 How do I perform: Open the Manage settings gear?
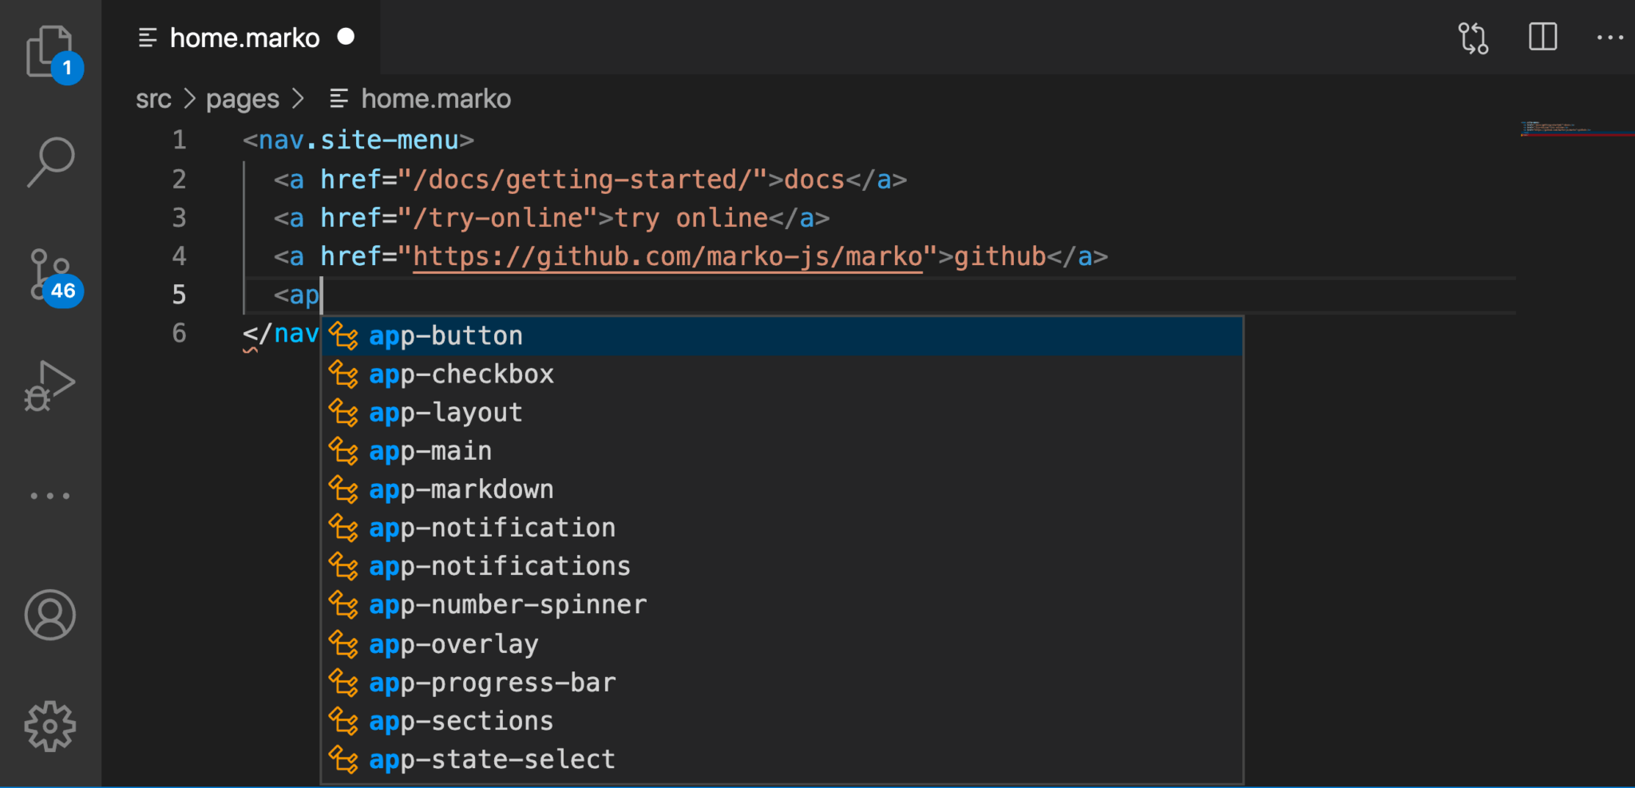point(50,725)
